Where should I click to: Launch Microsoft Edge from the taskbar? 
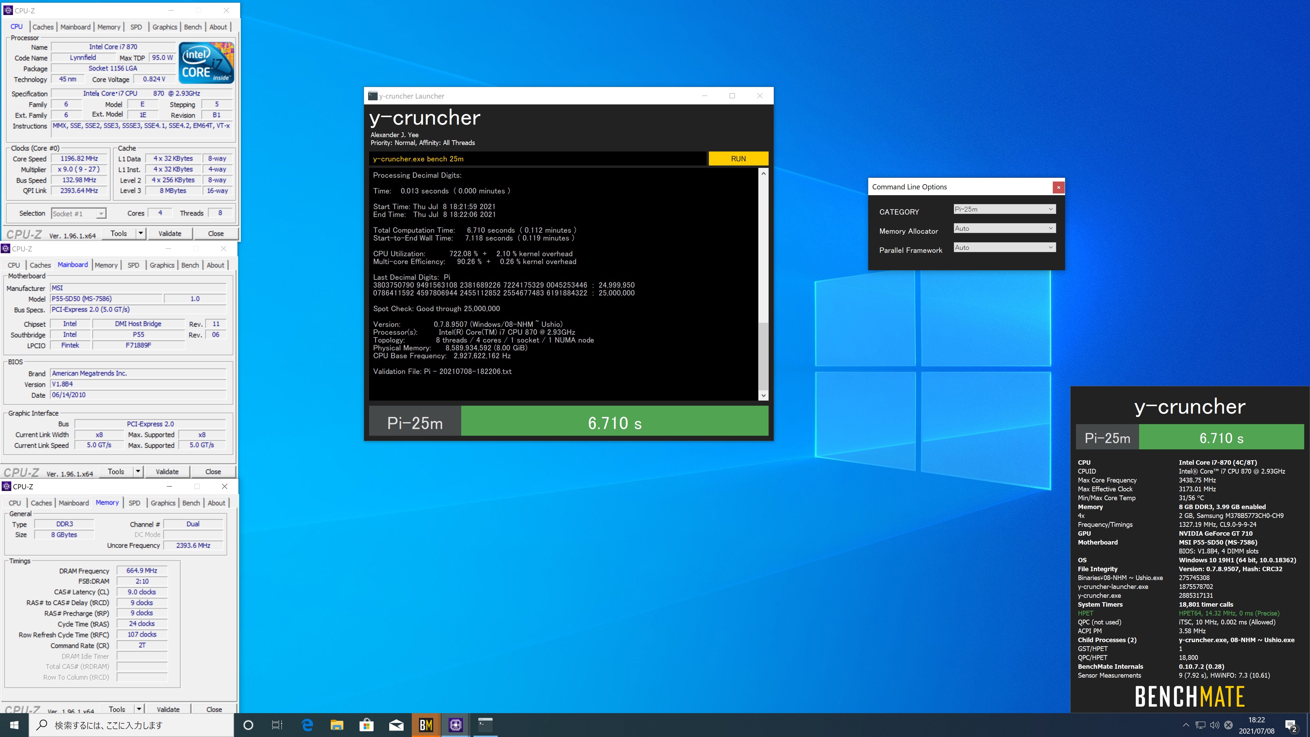pyautogui.click(x=307, y=725)
